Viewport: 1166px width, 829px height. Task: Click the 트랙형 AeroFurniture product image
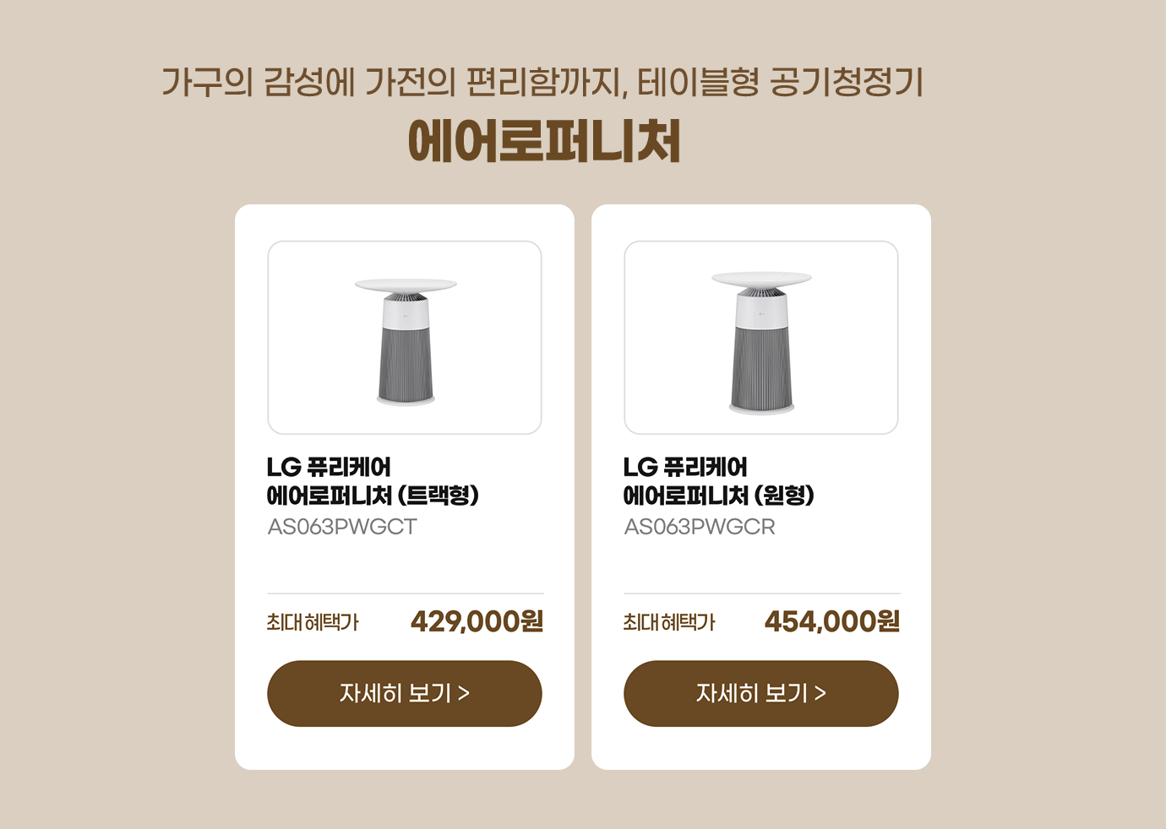[405, 338]
